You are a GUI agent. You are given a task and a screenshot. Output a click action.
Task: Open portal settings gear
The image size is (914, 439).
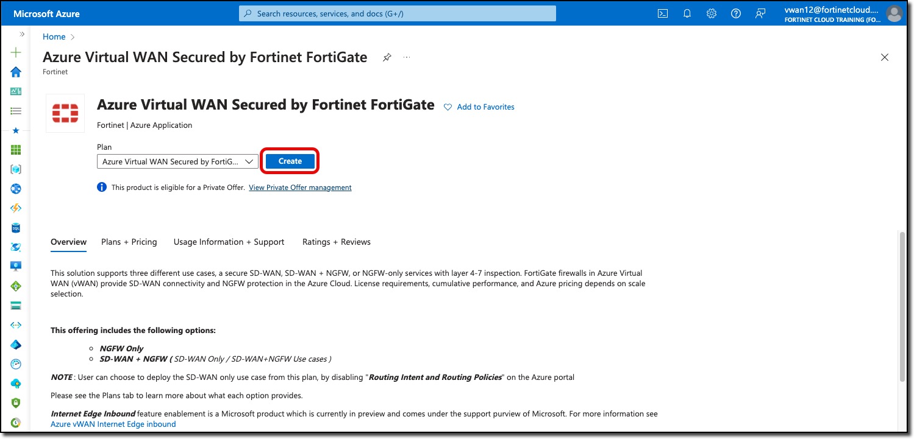tap(712, 13)
